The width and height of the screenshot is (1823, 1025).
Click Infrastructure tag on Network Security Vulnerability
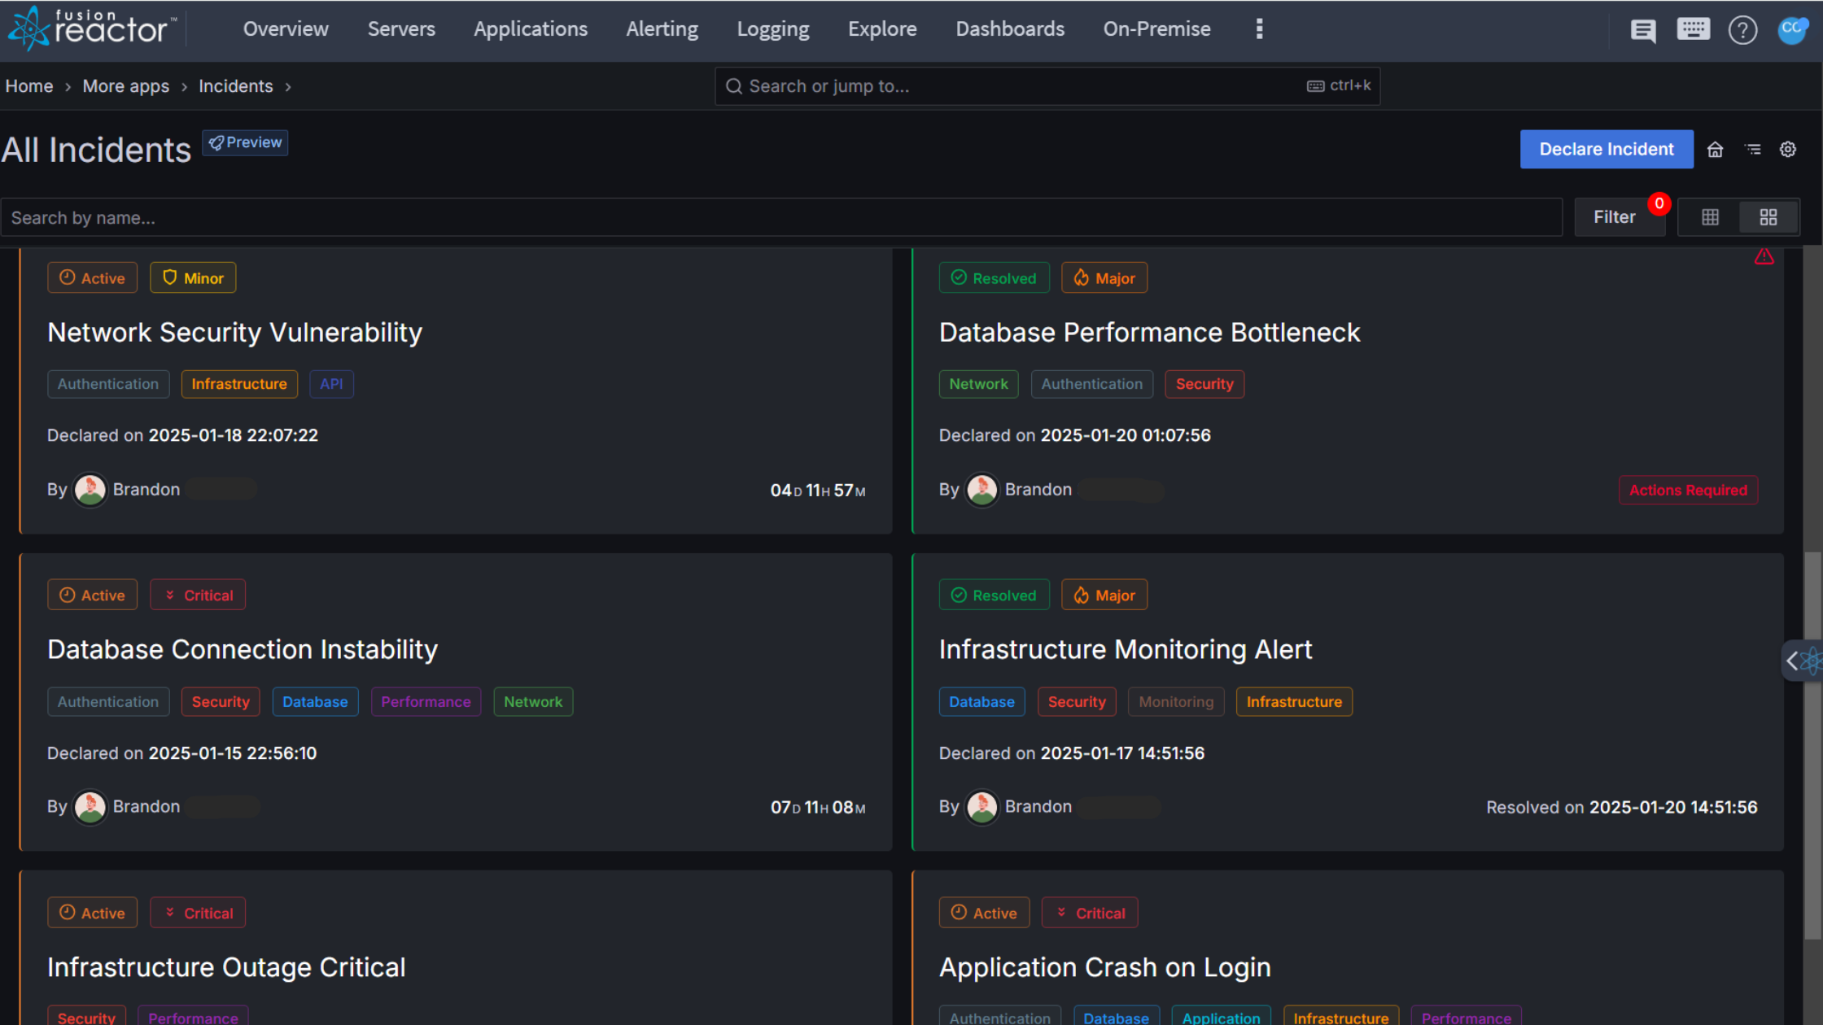coord(239,384)
